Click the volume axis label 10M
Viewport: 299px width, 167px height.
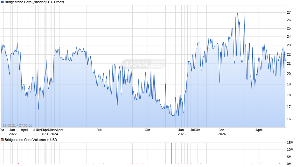(x=290, y=150)
